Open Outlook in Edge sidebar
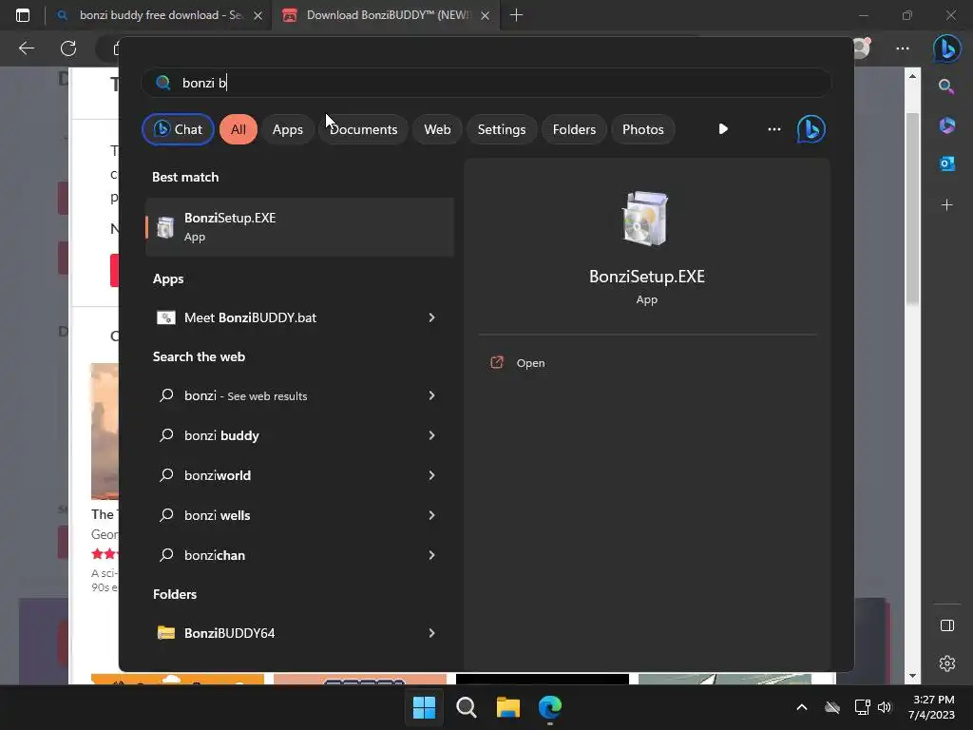This screenshot has width=973, height=730. tap(947, 163)
